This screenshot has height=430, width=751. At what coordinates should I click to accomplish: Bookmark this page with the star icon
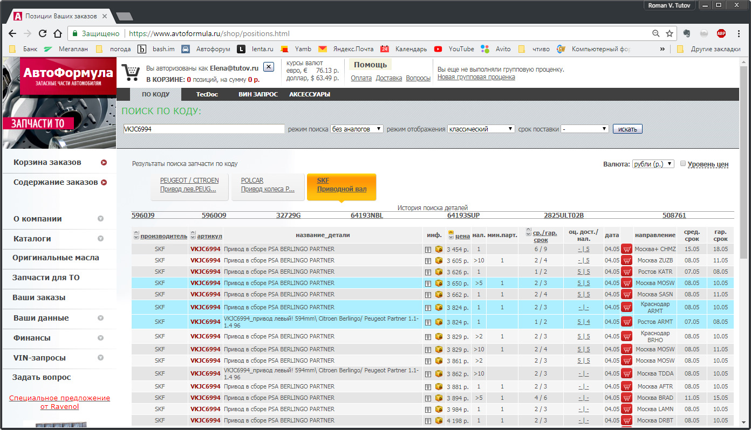click(x=670, y=33)
